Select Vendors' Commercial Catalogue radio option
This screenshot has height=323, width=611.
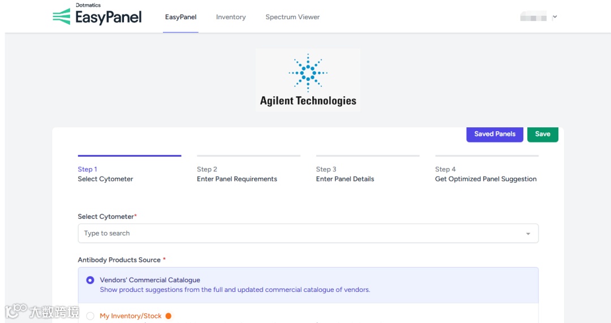pos(90,280)
